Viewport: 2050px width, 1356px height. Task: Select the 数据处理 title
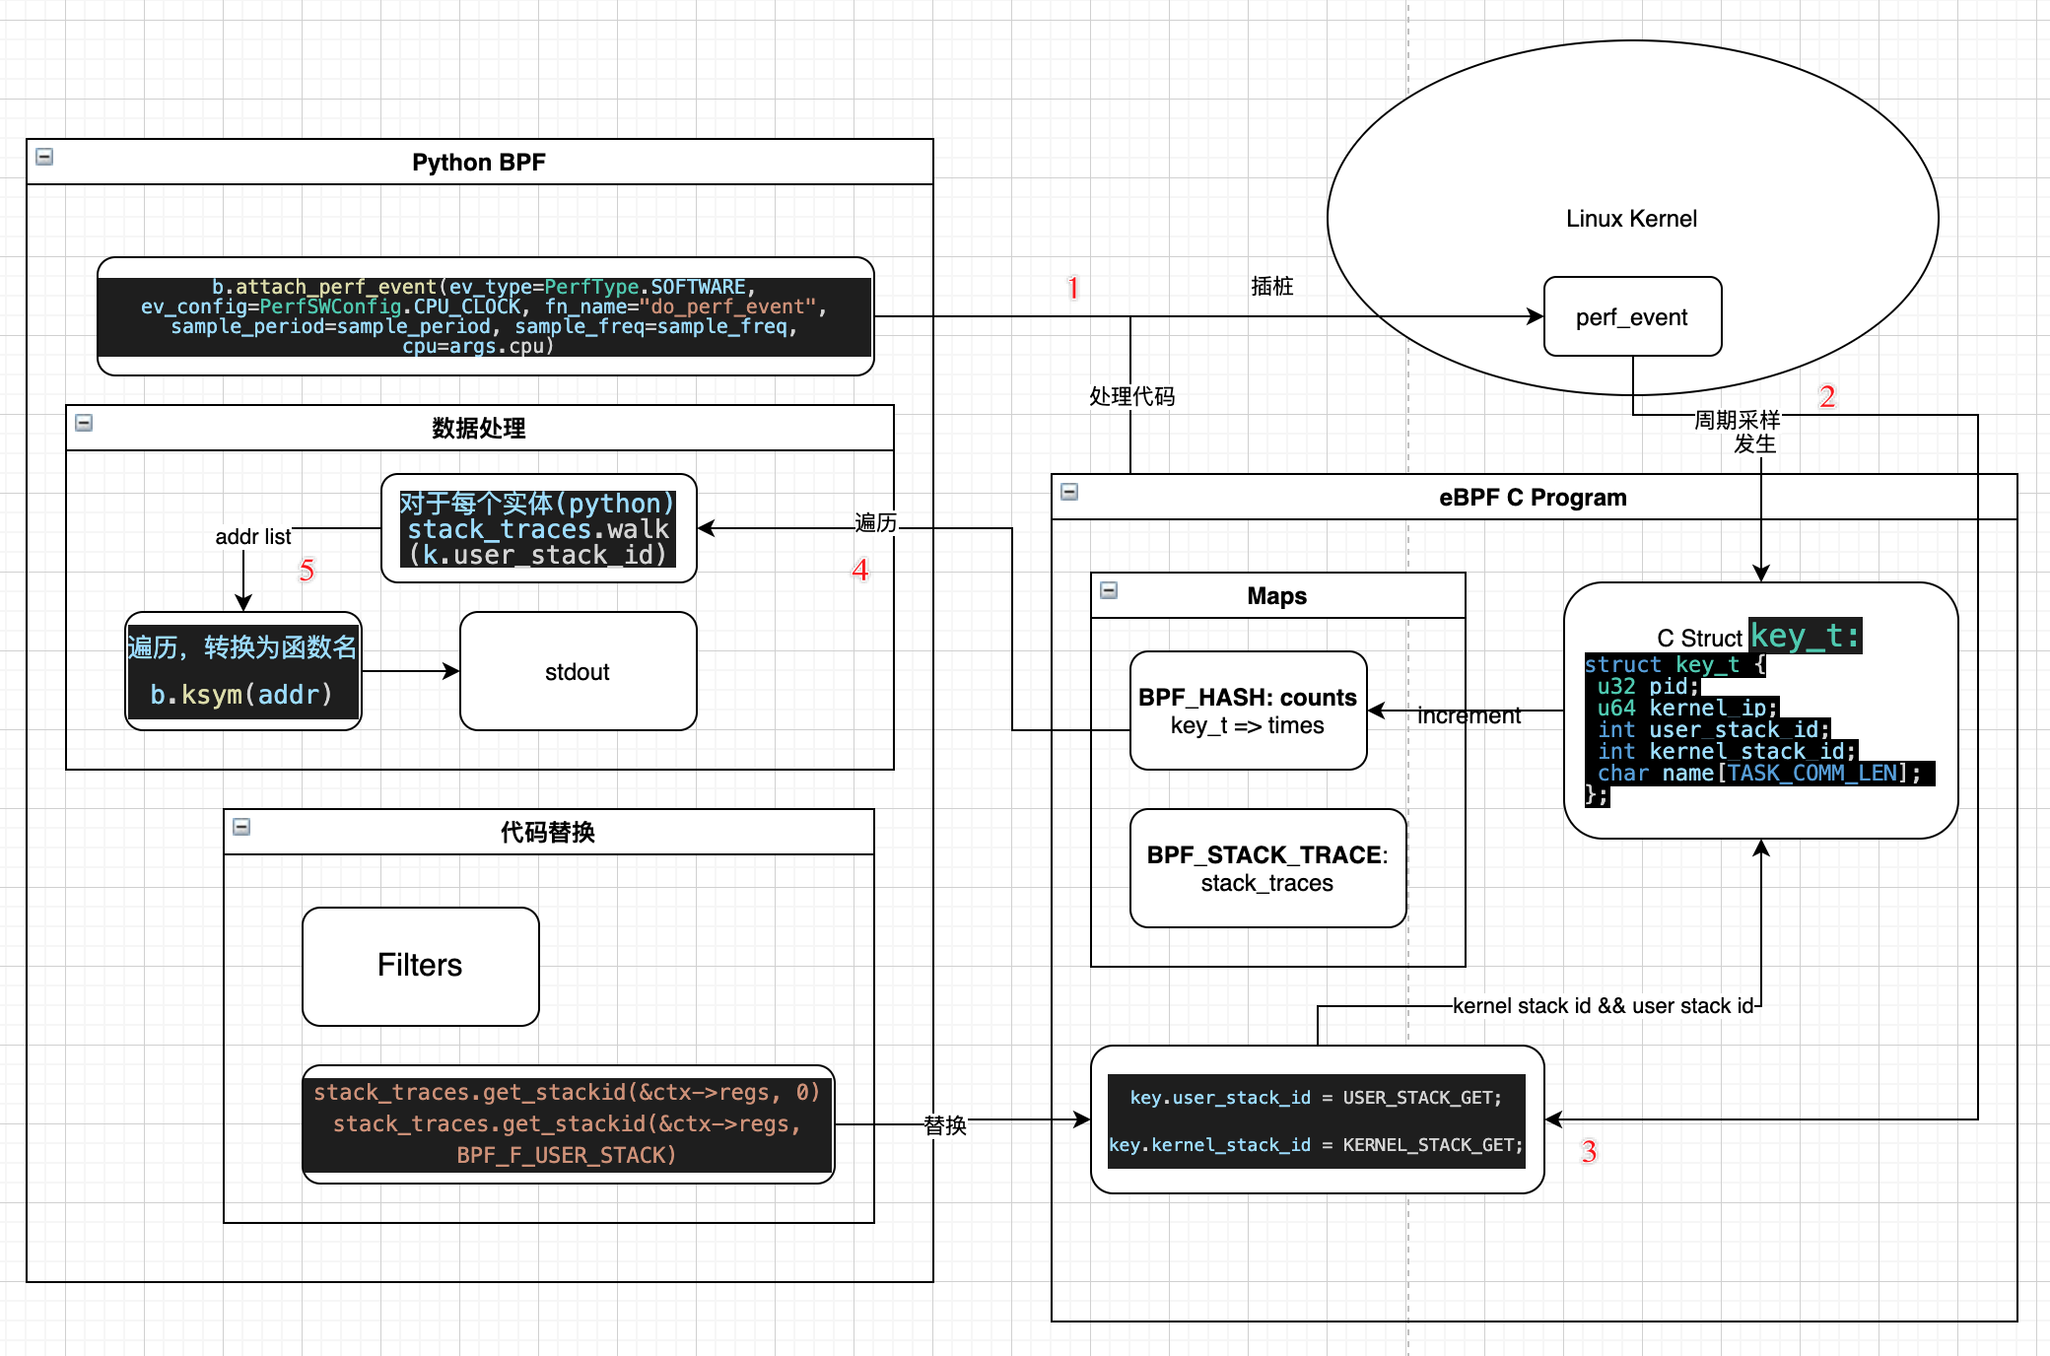(x=479, y=429)
